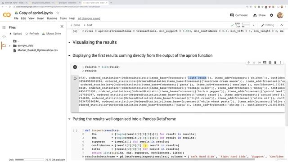Image resolution: width=288 pixels, height=162 pixels.
Task: Open the Runtime menu
Action: (52, 18)
